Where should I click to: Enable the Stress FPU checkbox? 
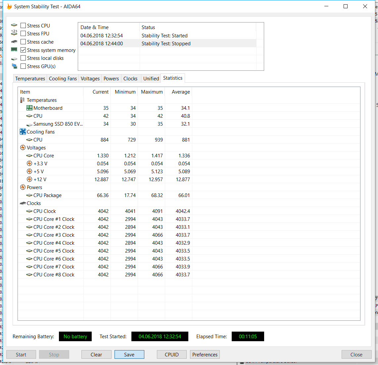[x=23, y=33]
